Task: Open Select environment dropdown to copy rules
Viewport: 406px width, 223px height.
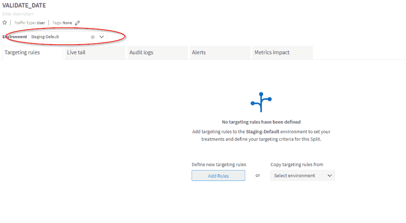Action: (x=302, y=176)
